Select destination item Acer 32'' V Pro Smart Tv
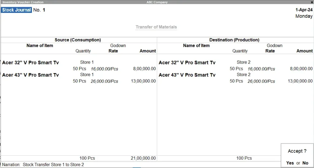The image size is (314, 168). [x=187, y=63]
